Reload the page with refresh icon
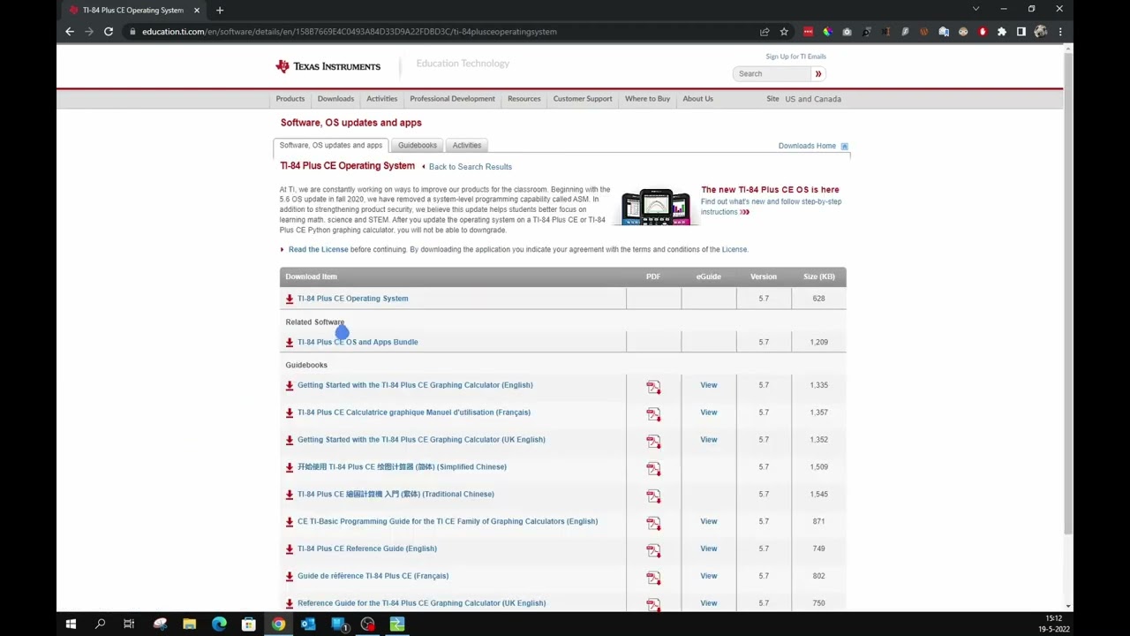Viewport: 1130px width, 636px height. [x=108, y=32]
